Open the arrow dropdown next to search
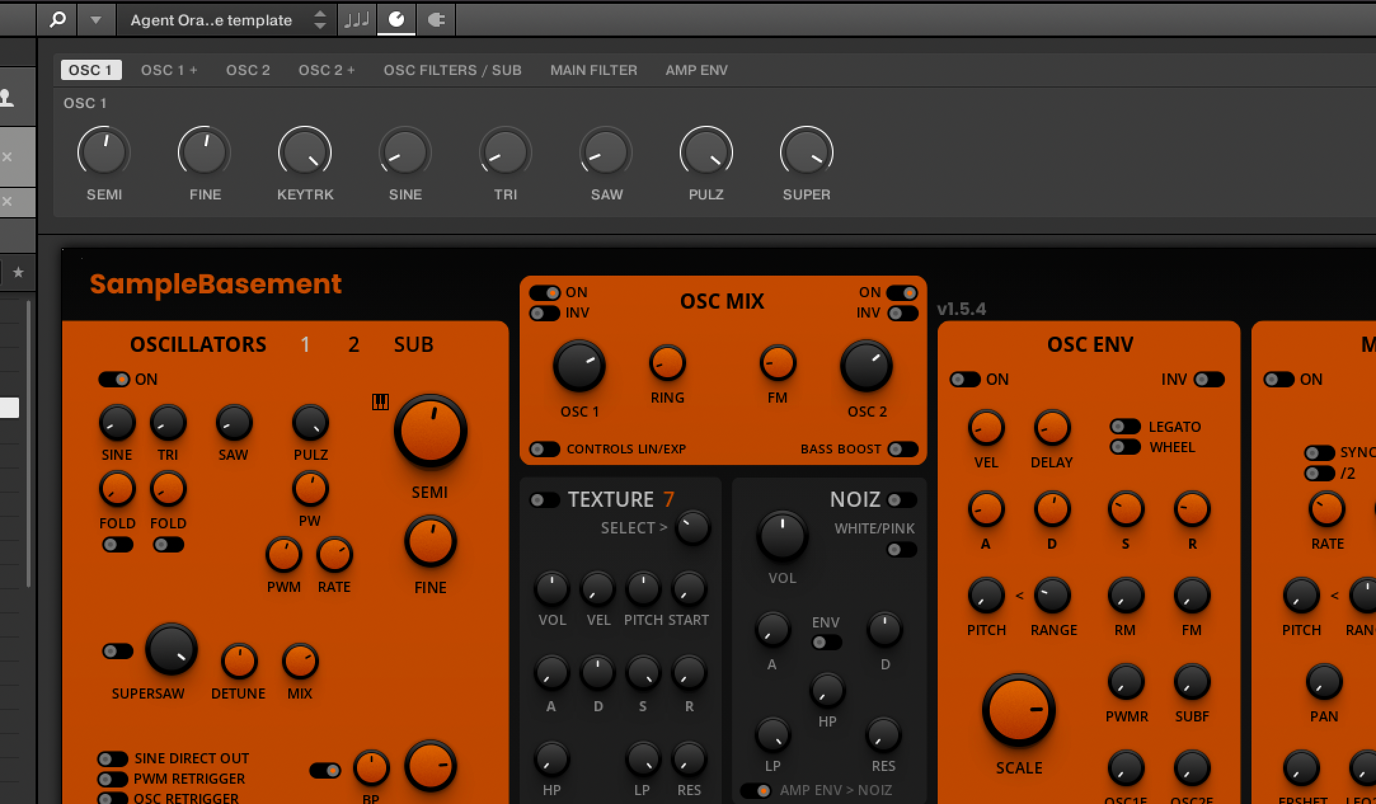This screenshot has width=1376, height=804. [95, 20]
